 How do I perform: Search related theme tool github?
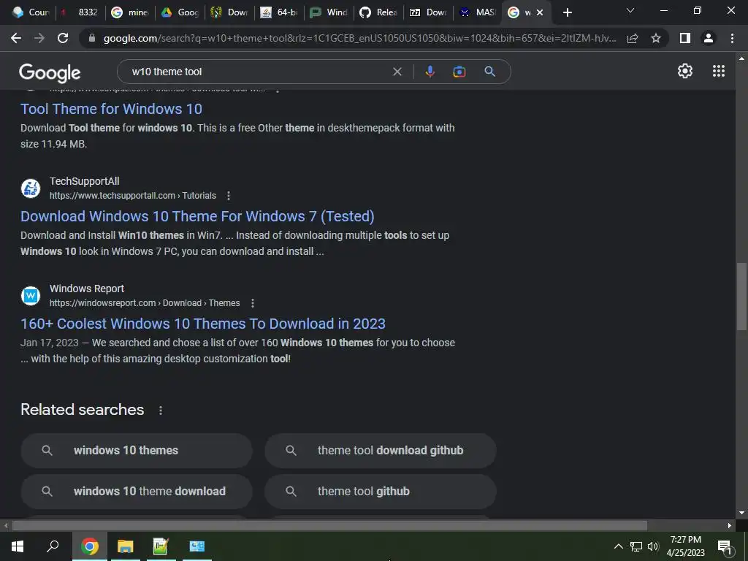(x=380, y=492)
